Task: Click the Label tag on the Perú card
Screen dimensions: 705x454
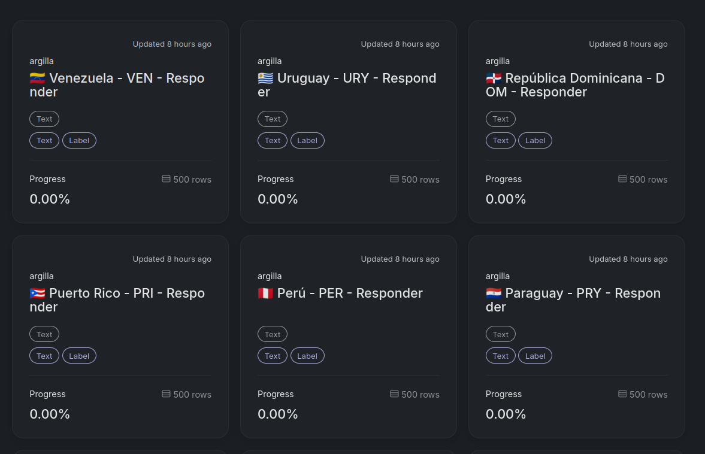Action: click(307, 356)
